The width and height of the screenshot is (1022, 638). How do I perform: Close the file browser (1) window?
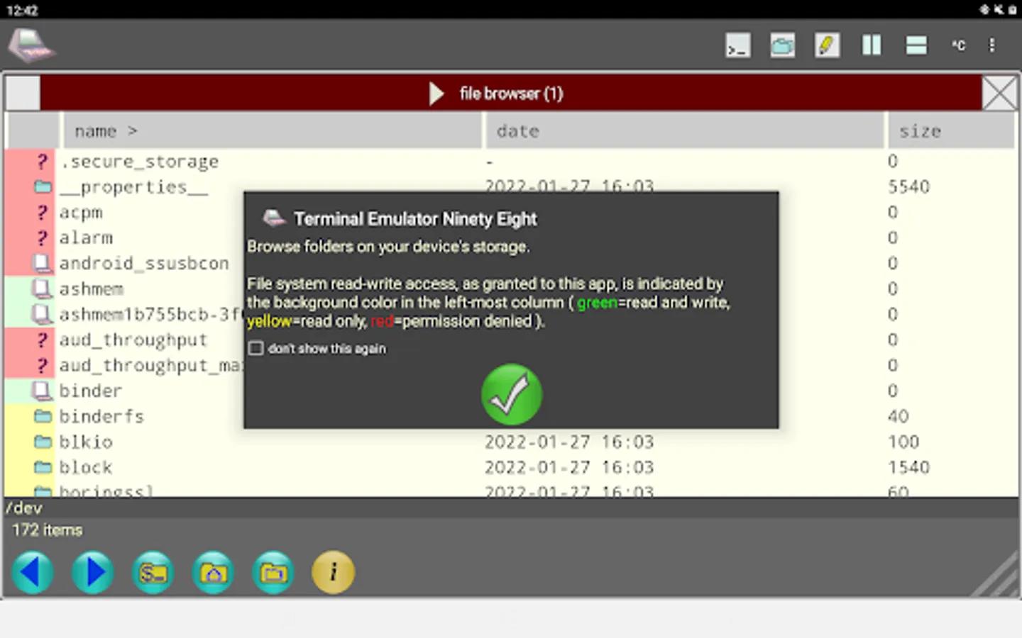click(x=1000, y=94)
